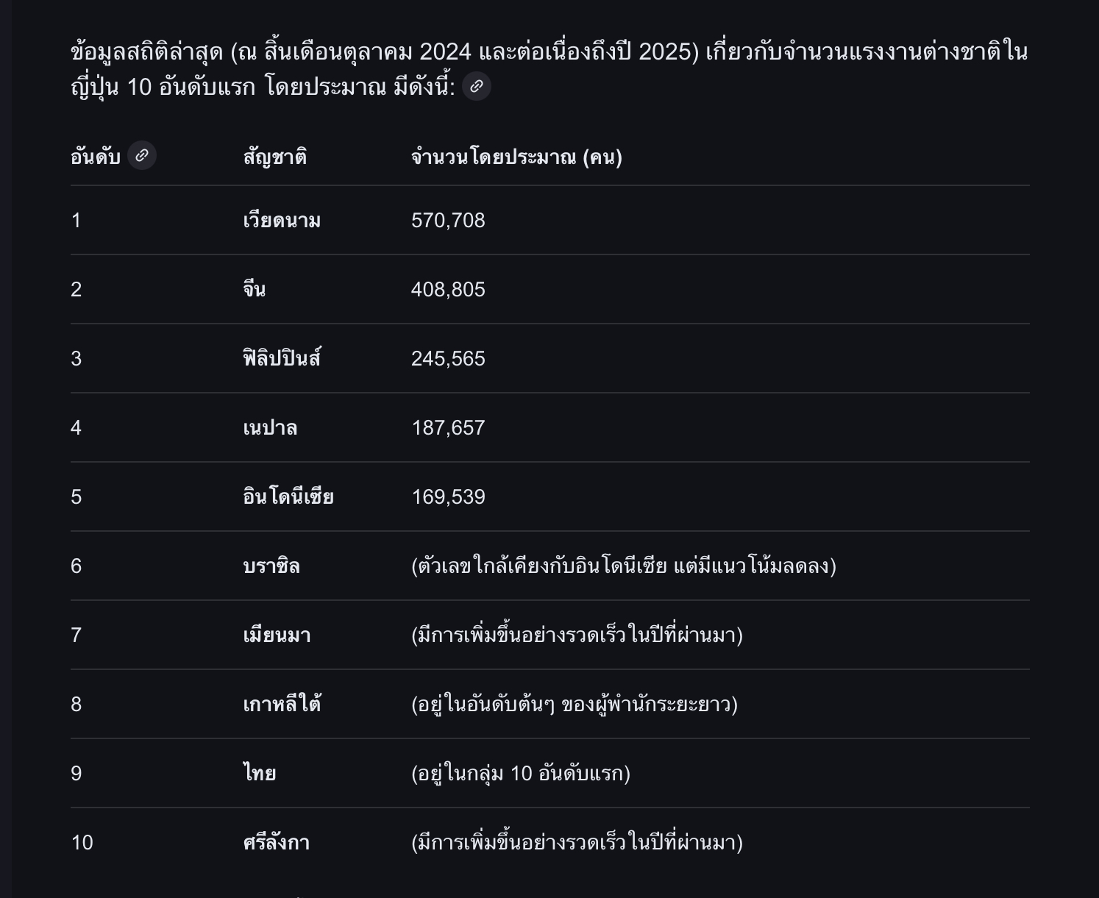The image size is (1099, 898).
Task: Click the สัญชาติ column header
Action: click(x=274, y=157)
